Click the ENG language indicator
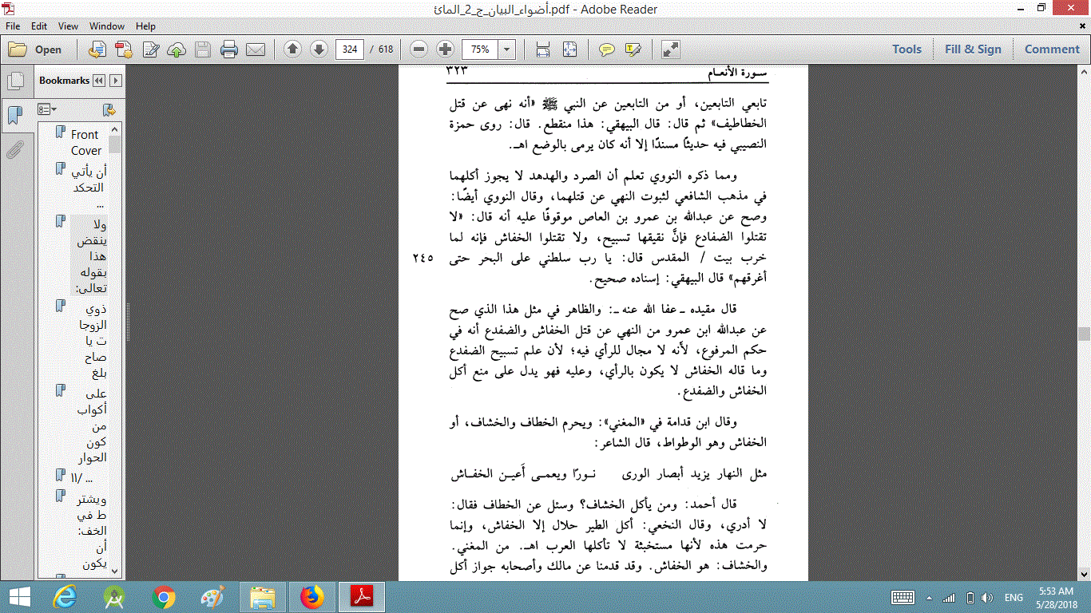 pos(1014,597)
